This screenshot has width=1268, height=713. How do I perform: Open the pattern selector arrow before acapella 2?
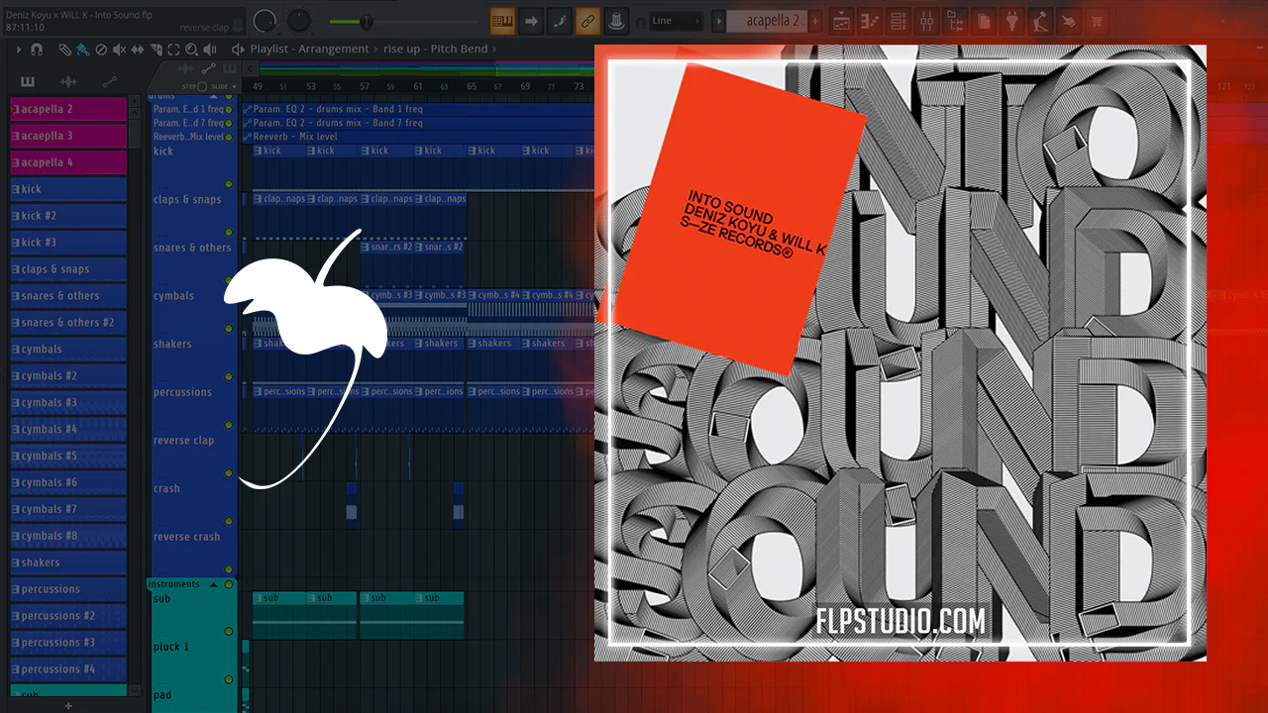[x=717, y=21]
